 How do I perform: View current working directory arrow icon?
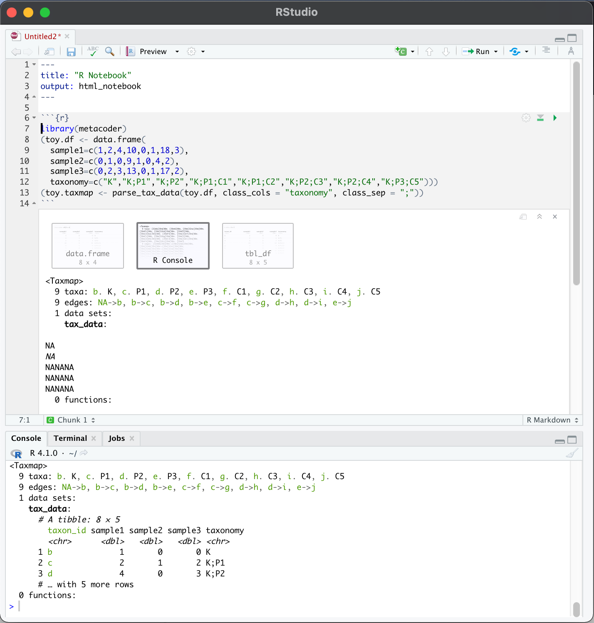pos(84,453)
